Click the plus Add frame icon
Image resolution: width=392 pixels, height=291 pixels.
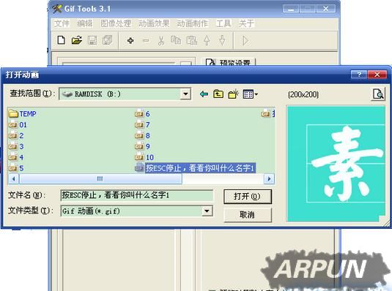point(130,40)
